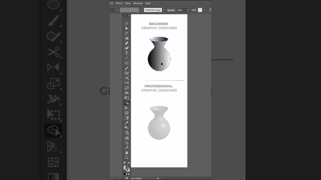Expand the opacity slider arrow
This screenshot has height=180, width=321.
point(188,10)
